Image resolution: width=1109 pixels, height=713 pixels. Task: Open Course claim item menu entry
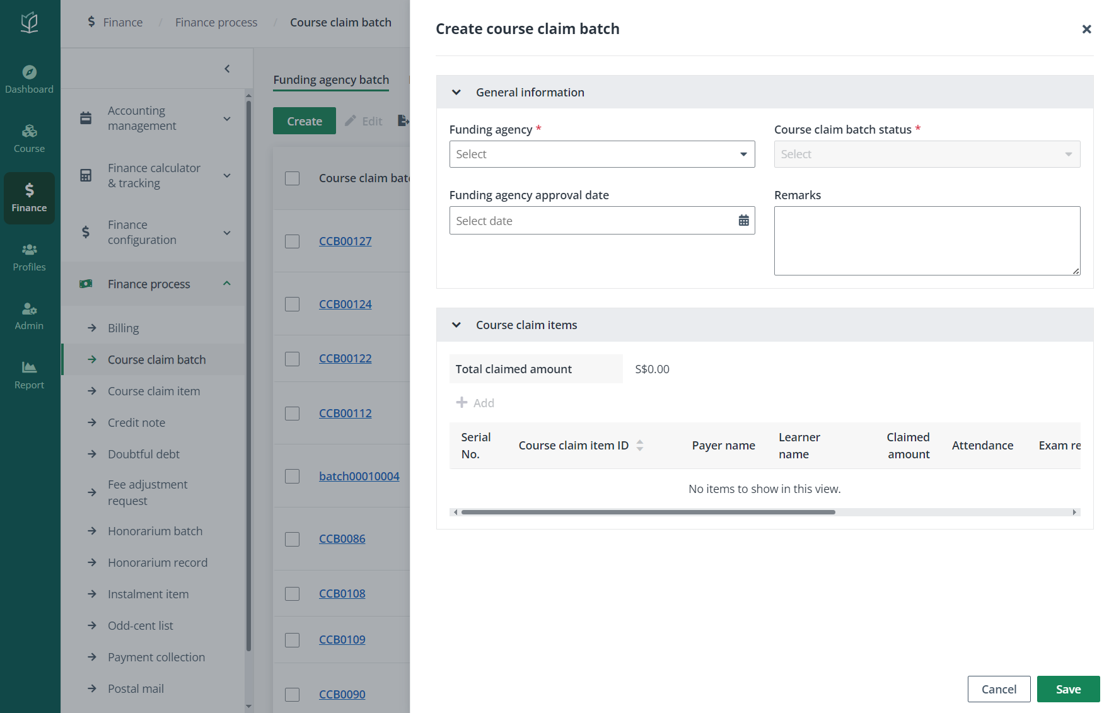(154, 391)
